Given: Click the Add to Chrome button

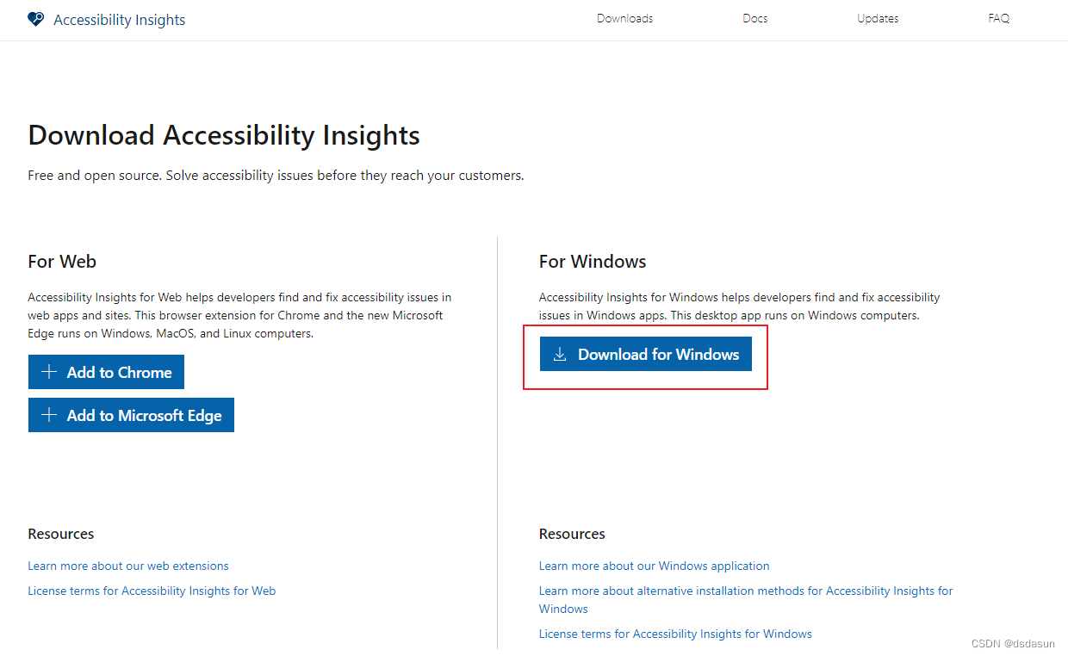Looking at the screenshot, I should coord(106,372).
